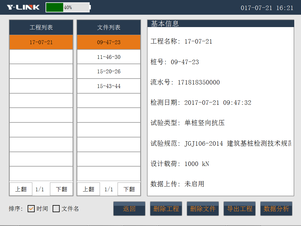Click the Y-LINK logo
The width and height of the screenshot is (301, 226).
pos(23,7)
